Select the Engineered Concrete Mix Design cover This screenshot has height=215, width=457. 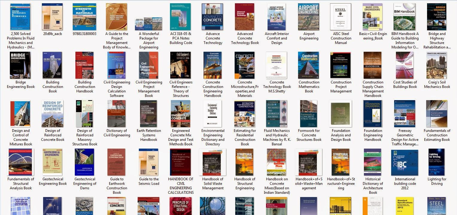180,114
